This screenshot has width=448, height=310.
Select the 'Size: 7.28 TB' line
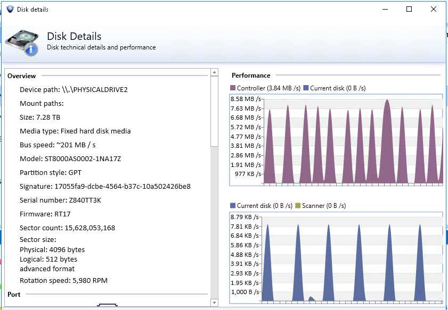pyautogui.click(x=40, y=117)
